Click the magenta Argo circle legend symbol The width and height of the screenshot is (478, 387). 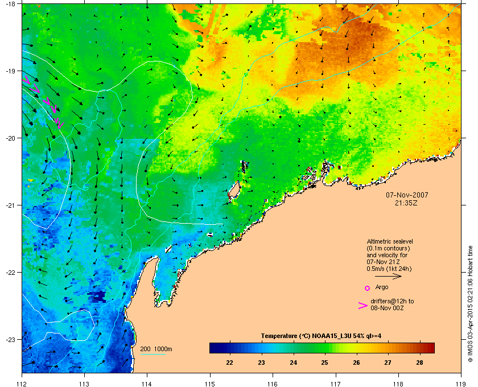point(368,288)
